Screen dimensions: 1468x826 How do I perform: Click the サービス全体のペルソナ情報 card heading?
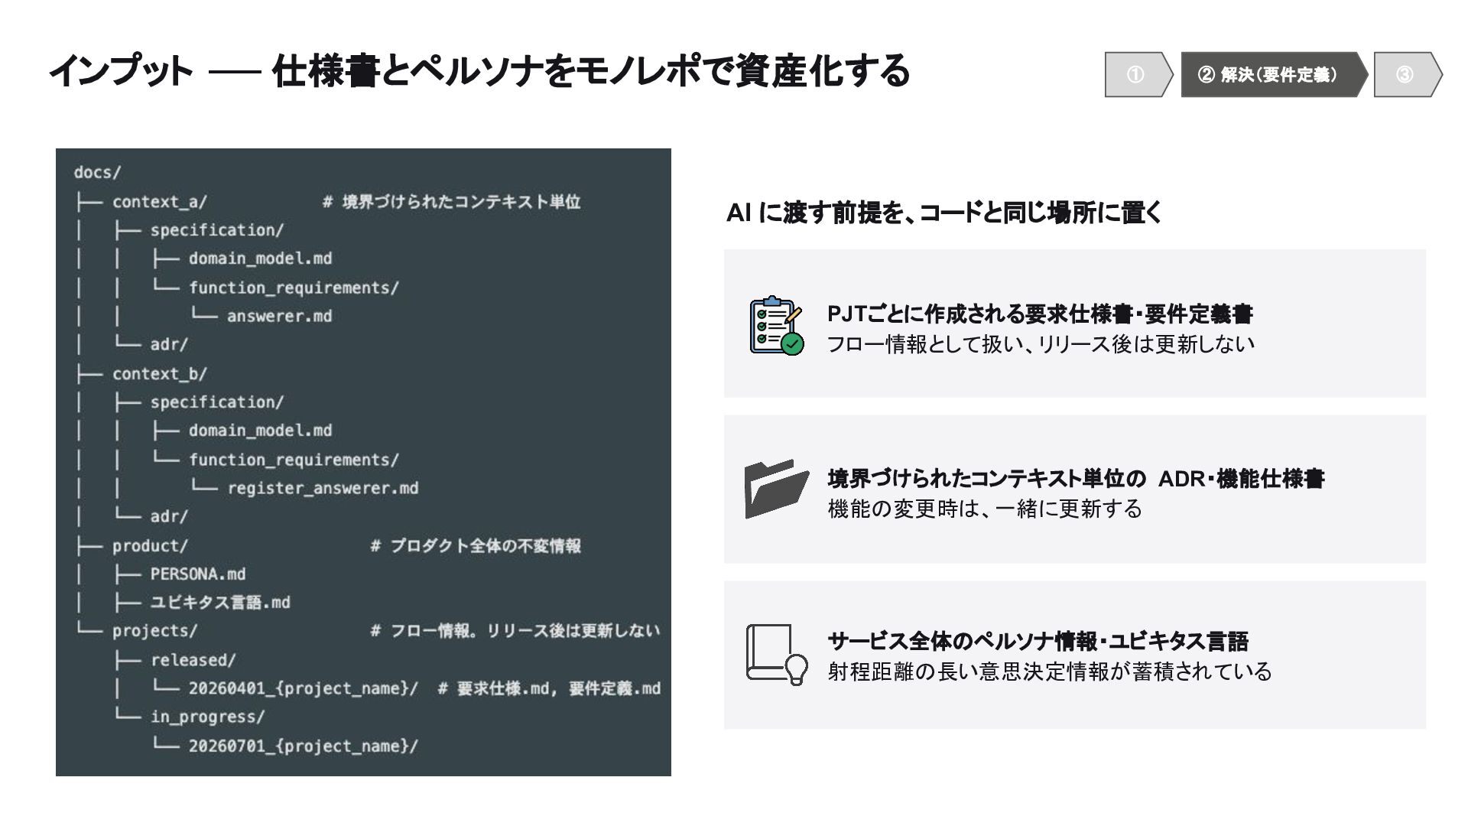point(1038,641)
